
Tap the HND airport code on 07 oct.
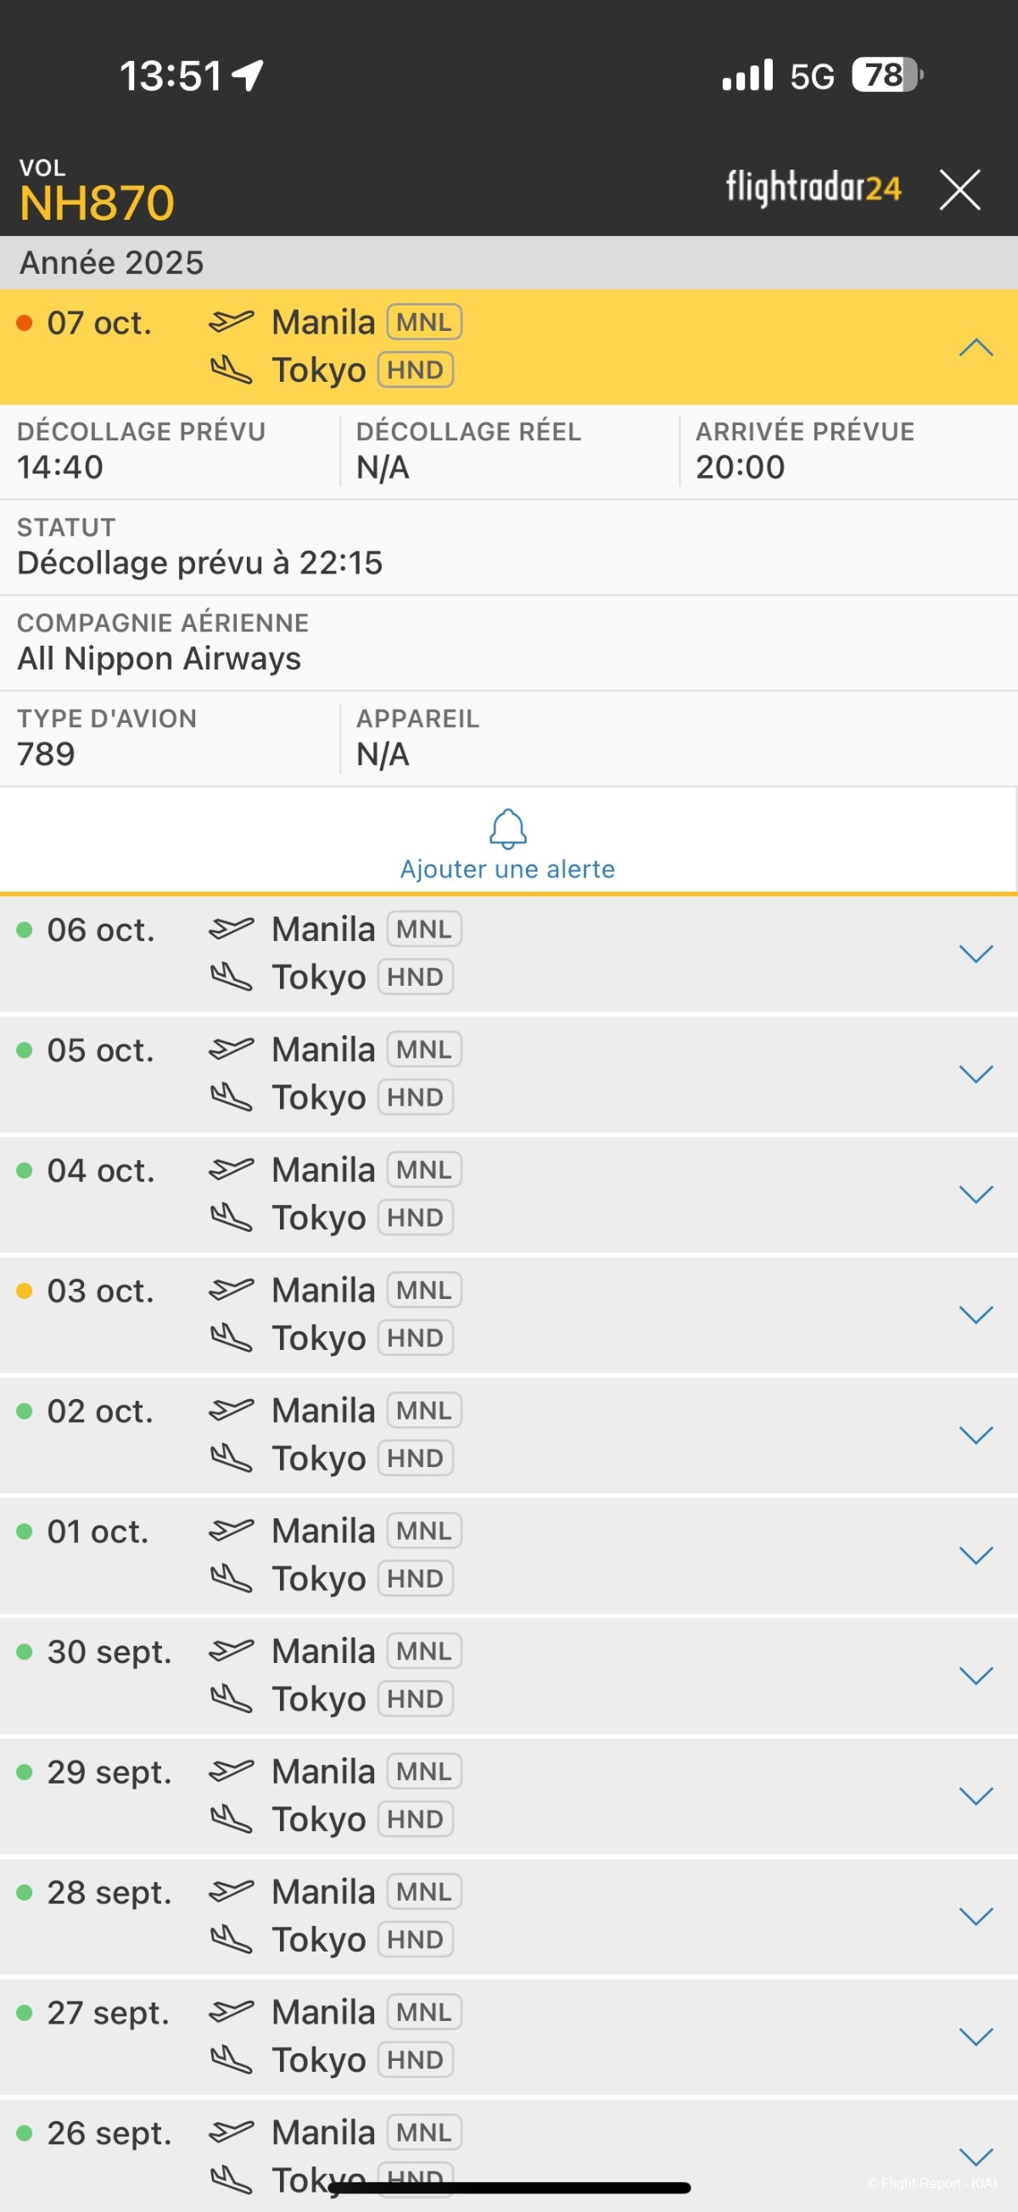pyautogui.click(x=416, y=370)
